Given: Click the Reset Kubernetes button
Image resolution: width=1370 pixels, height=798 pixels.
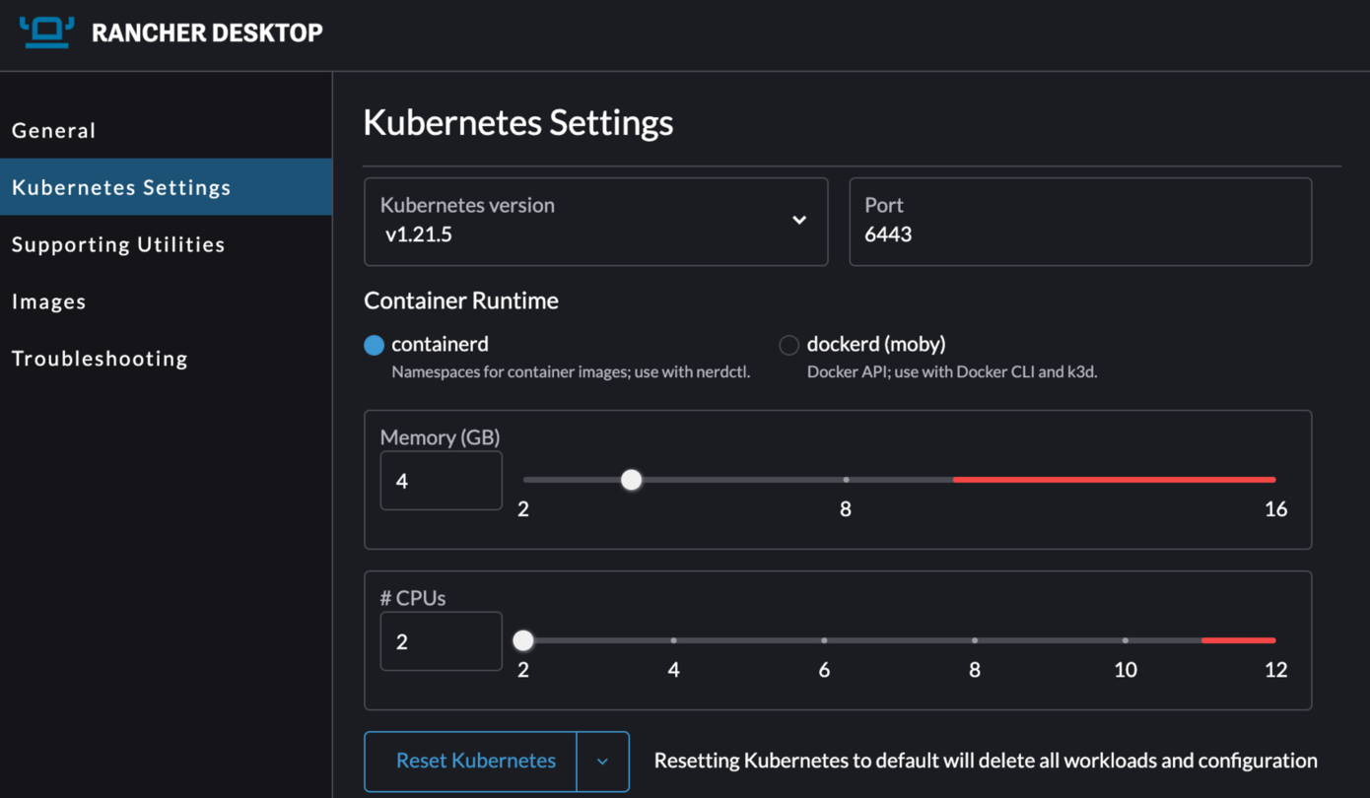Looking at the screenshot, I should point(471,761).
